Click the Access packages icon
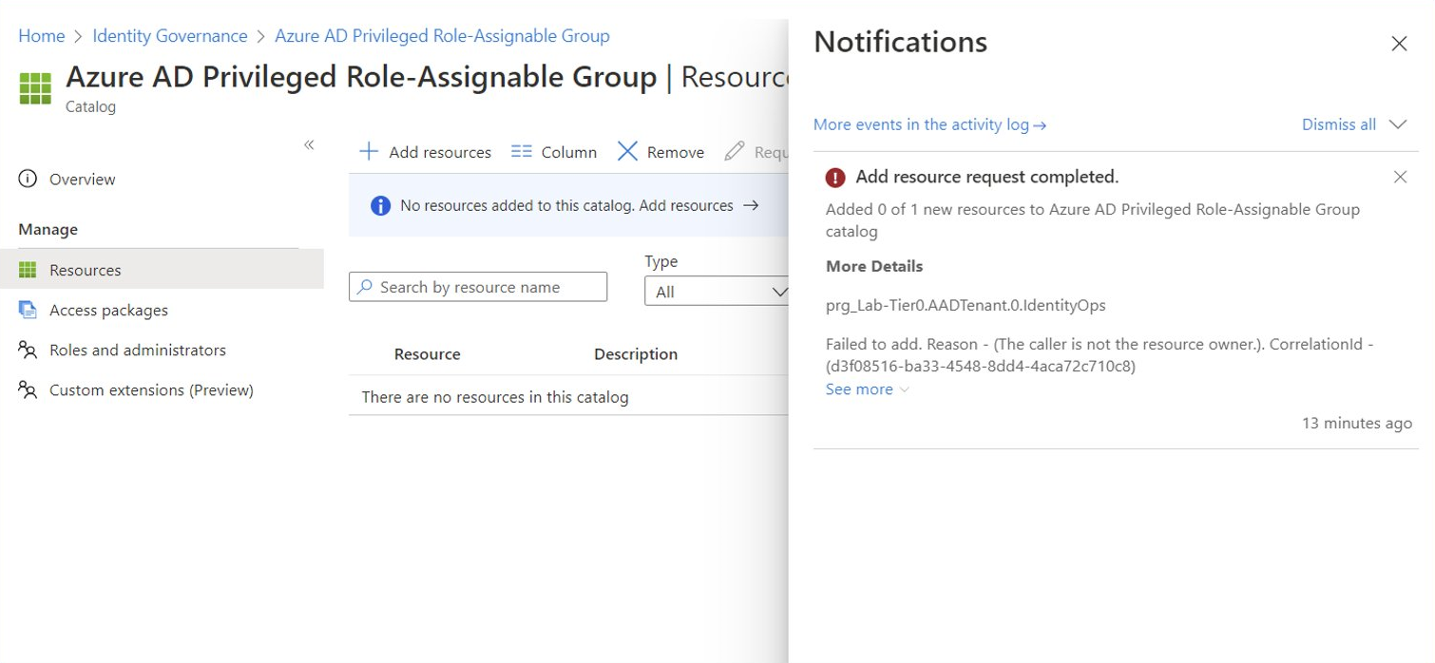This screenshot has height=663, width=1435. pyautogui.click(x=28, y=310)
